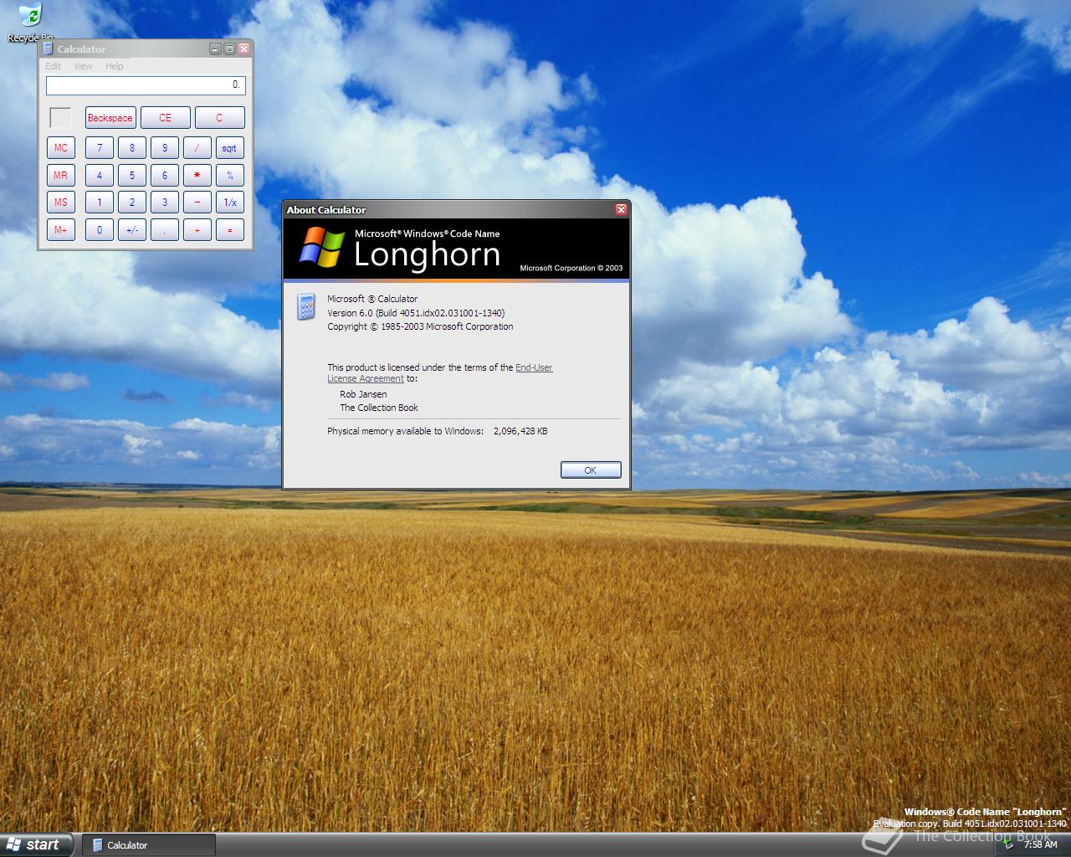Image resolution: width=1071 pixels, height=857 pixels.
Task: Click the plus (+) operator button
Action: tap(197, 230)
